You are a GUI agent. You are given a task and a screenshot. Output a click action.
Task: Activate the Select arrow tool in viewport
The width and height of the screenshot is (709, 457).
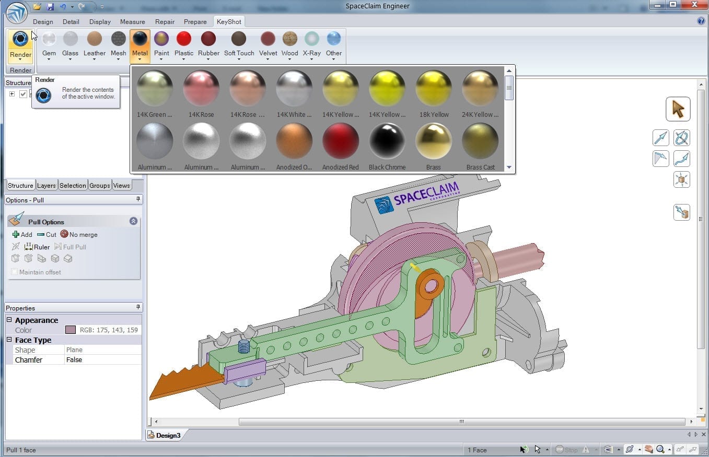[x=678, y=110]
